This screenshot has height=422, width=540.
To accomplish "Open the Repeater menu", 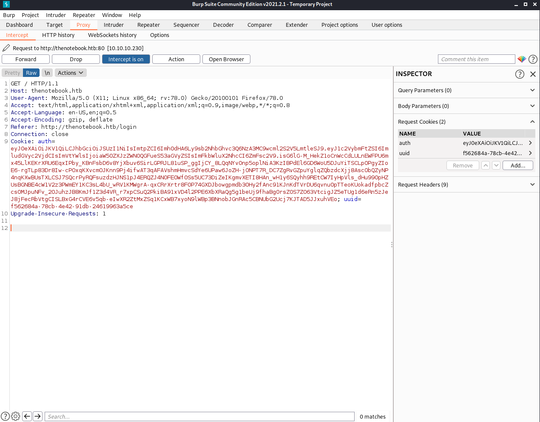I will [84, 15].
